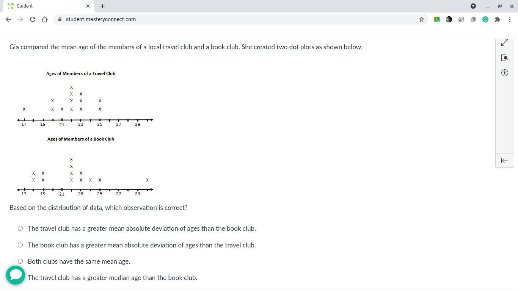Open a new browser tab
This screenshot has width=518, height=291.
pos(102,6)
